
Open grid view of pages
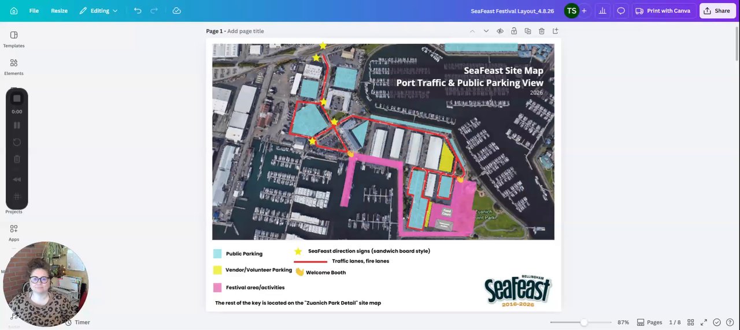(x=691, y=322)
